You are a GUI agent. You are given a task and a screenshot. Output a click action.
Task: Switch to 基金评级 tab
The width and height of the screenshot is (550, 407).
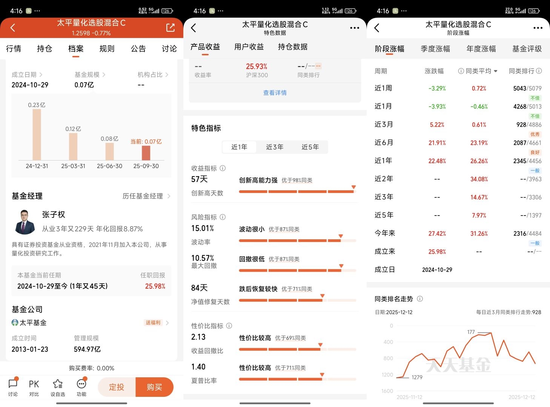[527, 49]
